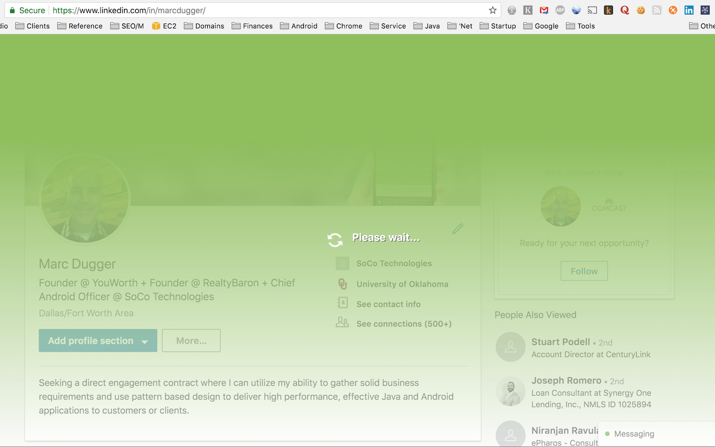
Task: Open the Reference bookmarks folder
Action: 80,26
